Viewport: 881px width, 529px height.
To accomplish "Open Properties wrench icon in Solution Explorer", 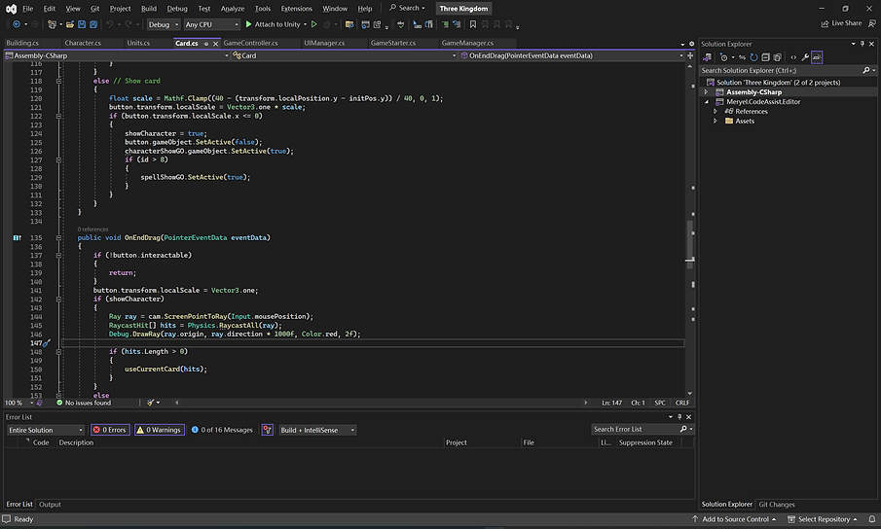I will click(805, 57).
